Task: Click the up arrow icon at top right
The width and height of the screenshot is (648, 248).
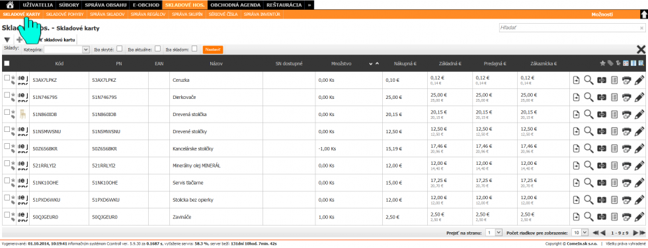Action: (x=643, y=15)
